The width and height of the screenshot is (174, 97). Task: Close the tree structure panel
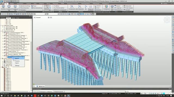tap(31, 16)
